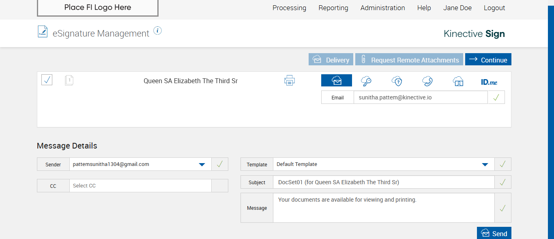Open the Select CC field
Viewport: 554px width, 239px height.
pos(140,186)
